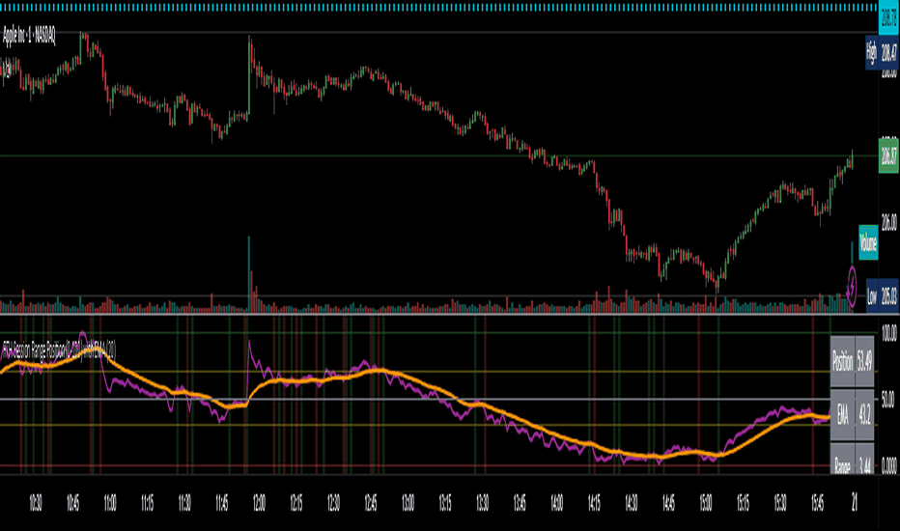This screenshot has width=900, height=531.
Task: Click the 12:45 time axis label
Action: 371,503
